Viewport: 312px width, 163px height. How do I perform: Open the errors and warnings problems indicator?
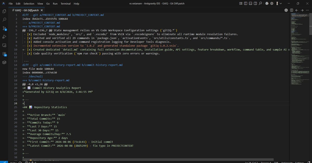click(x=31, y=162)
